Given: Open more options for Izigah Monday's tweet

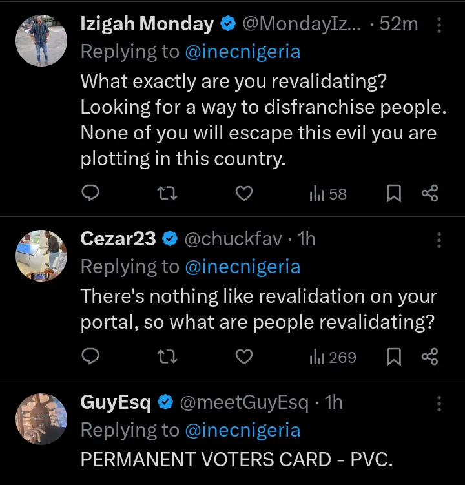Looking at the screenshot, I should 439,25.
